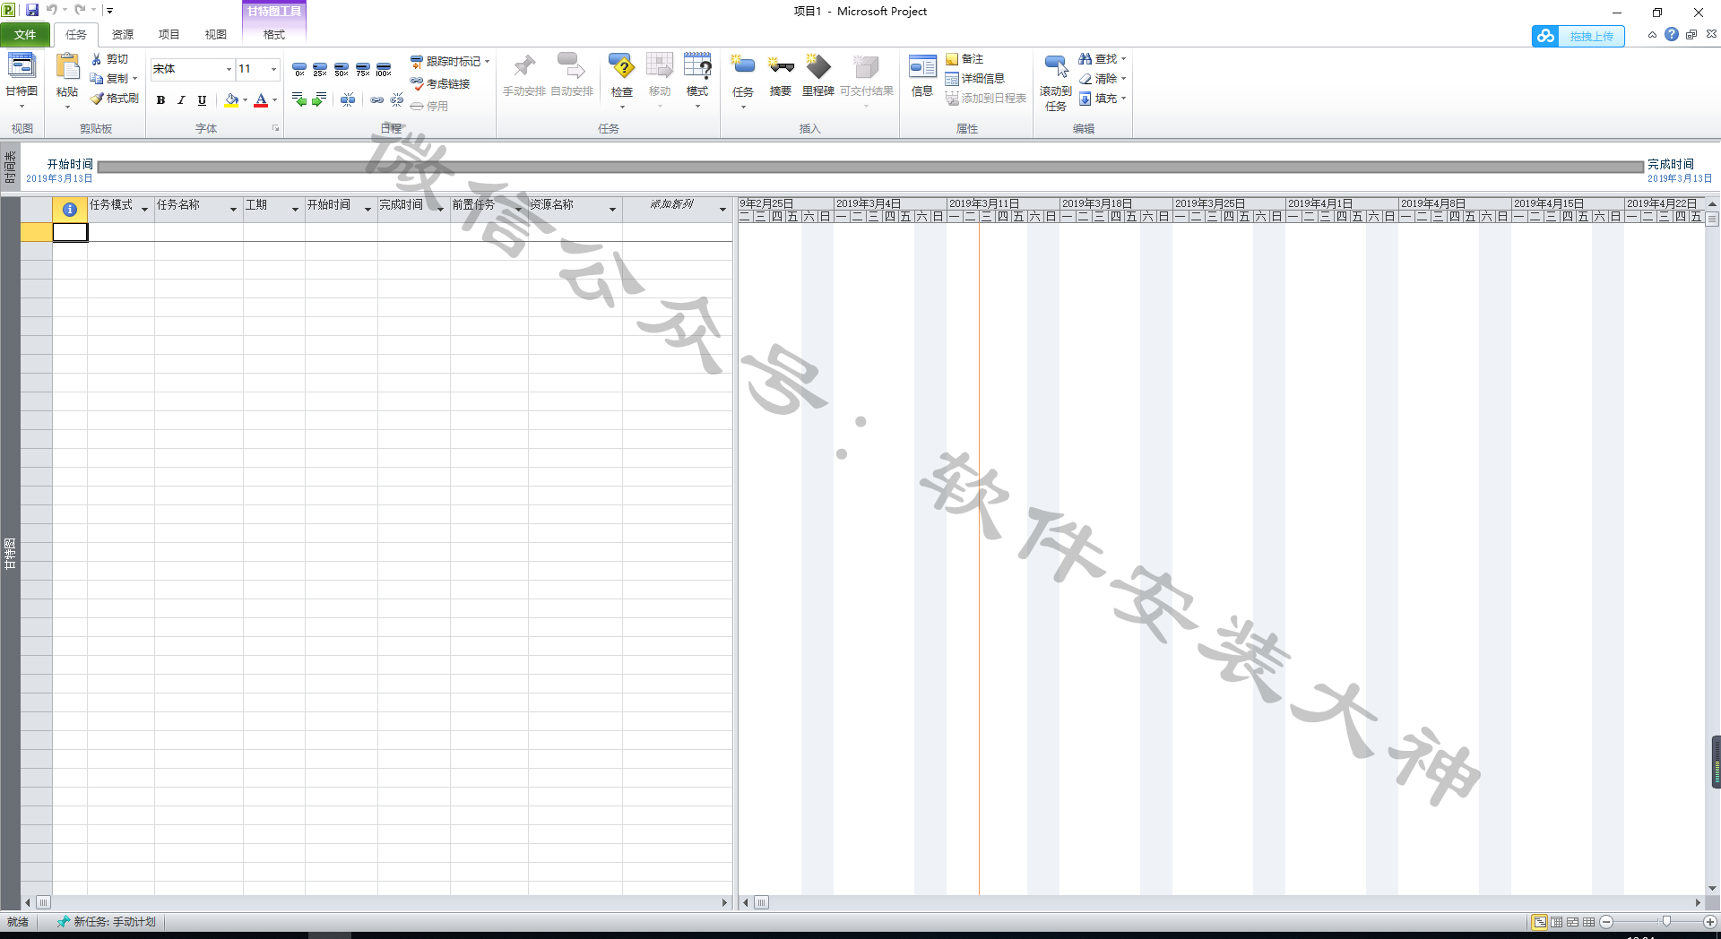1721x939 pixels.
Task: Open 资源名称 column filter dropdown
Action: (612, 210)
